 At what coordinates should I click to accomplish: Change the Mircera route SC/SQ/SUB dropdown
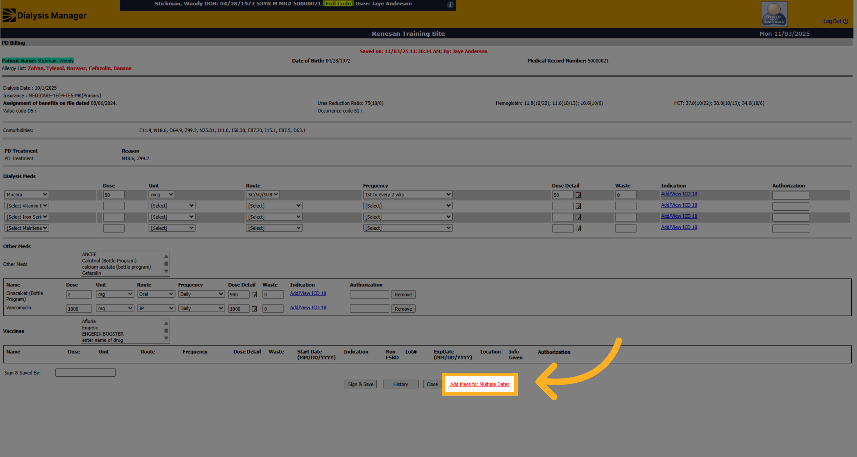(x=263, y=195)
